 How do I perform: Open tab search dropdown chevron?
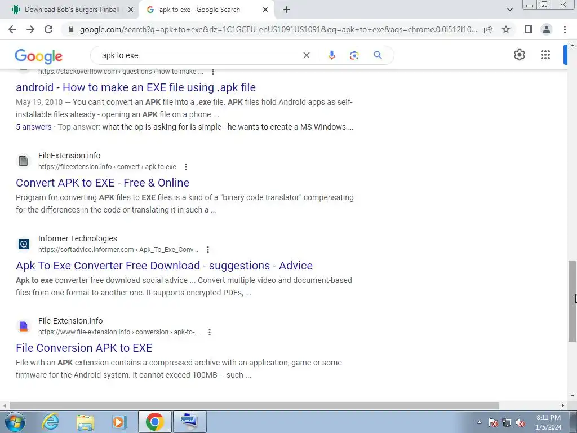point(509,10)
